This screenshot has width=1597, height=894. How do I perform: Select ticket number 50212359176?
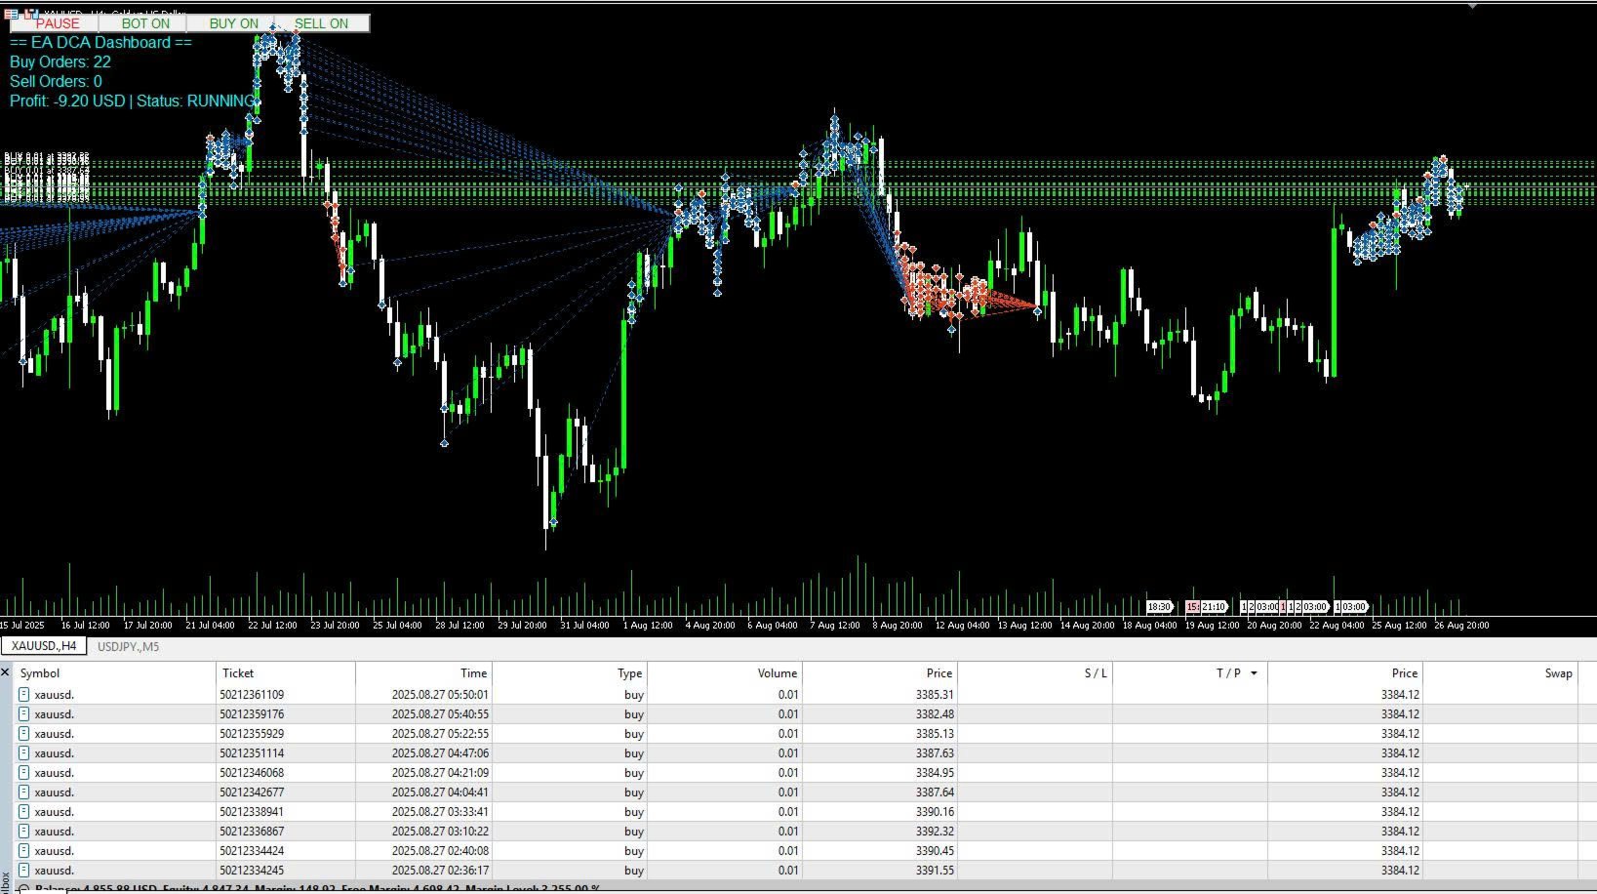[252, 714]
